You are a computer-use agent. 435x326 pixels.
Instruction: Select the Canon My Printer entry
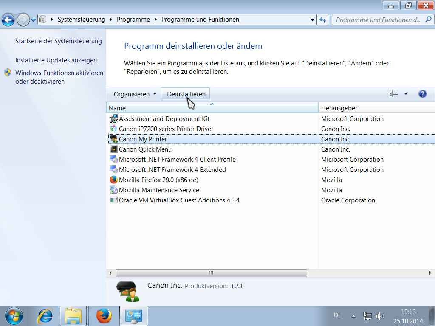[x=143, y=139]
